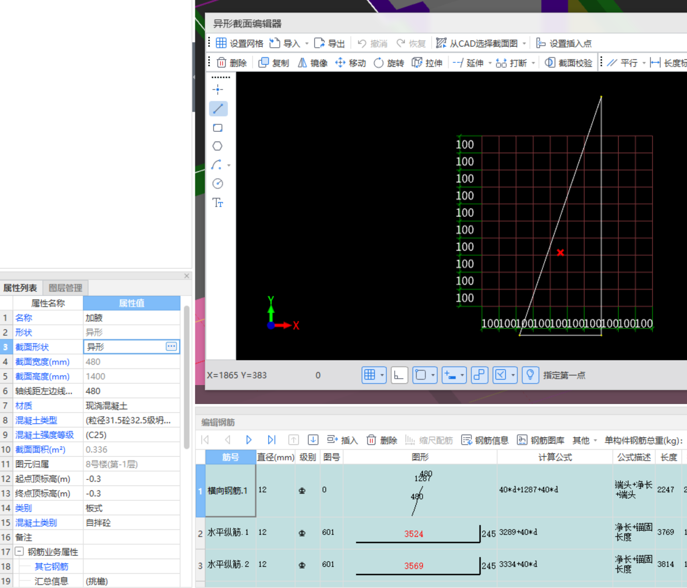Select the rectangle drawing tool

coord(218,128)
